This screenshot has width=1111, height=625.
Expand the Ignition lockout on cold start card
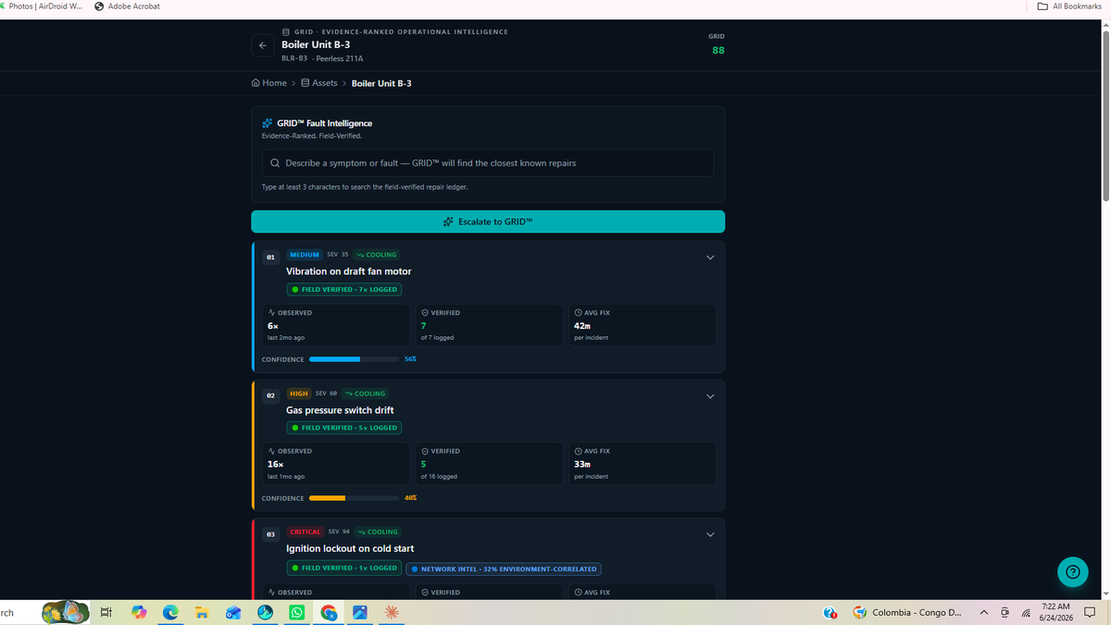pos(710,534)
